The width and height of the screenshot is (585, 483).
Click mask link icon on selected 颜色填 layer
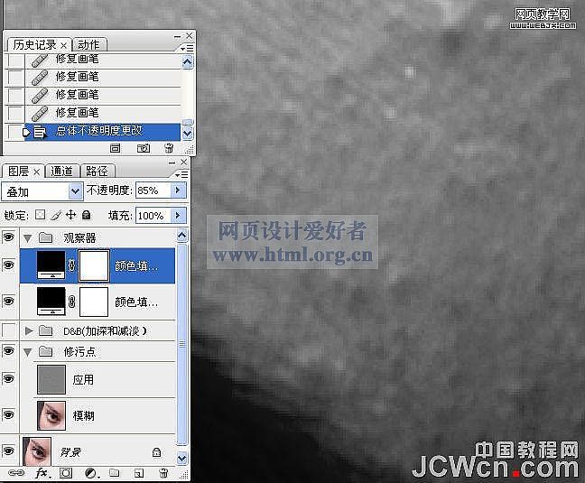pyautogui.click(x=71, y=265)
